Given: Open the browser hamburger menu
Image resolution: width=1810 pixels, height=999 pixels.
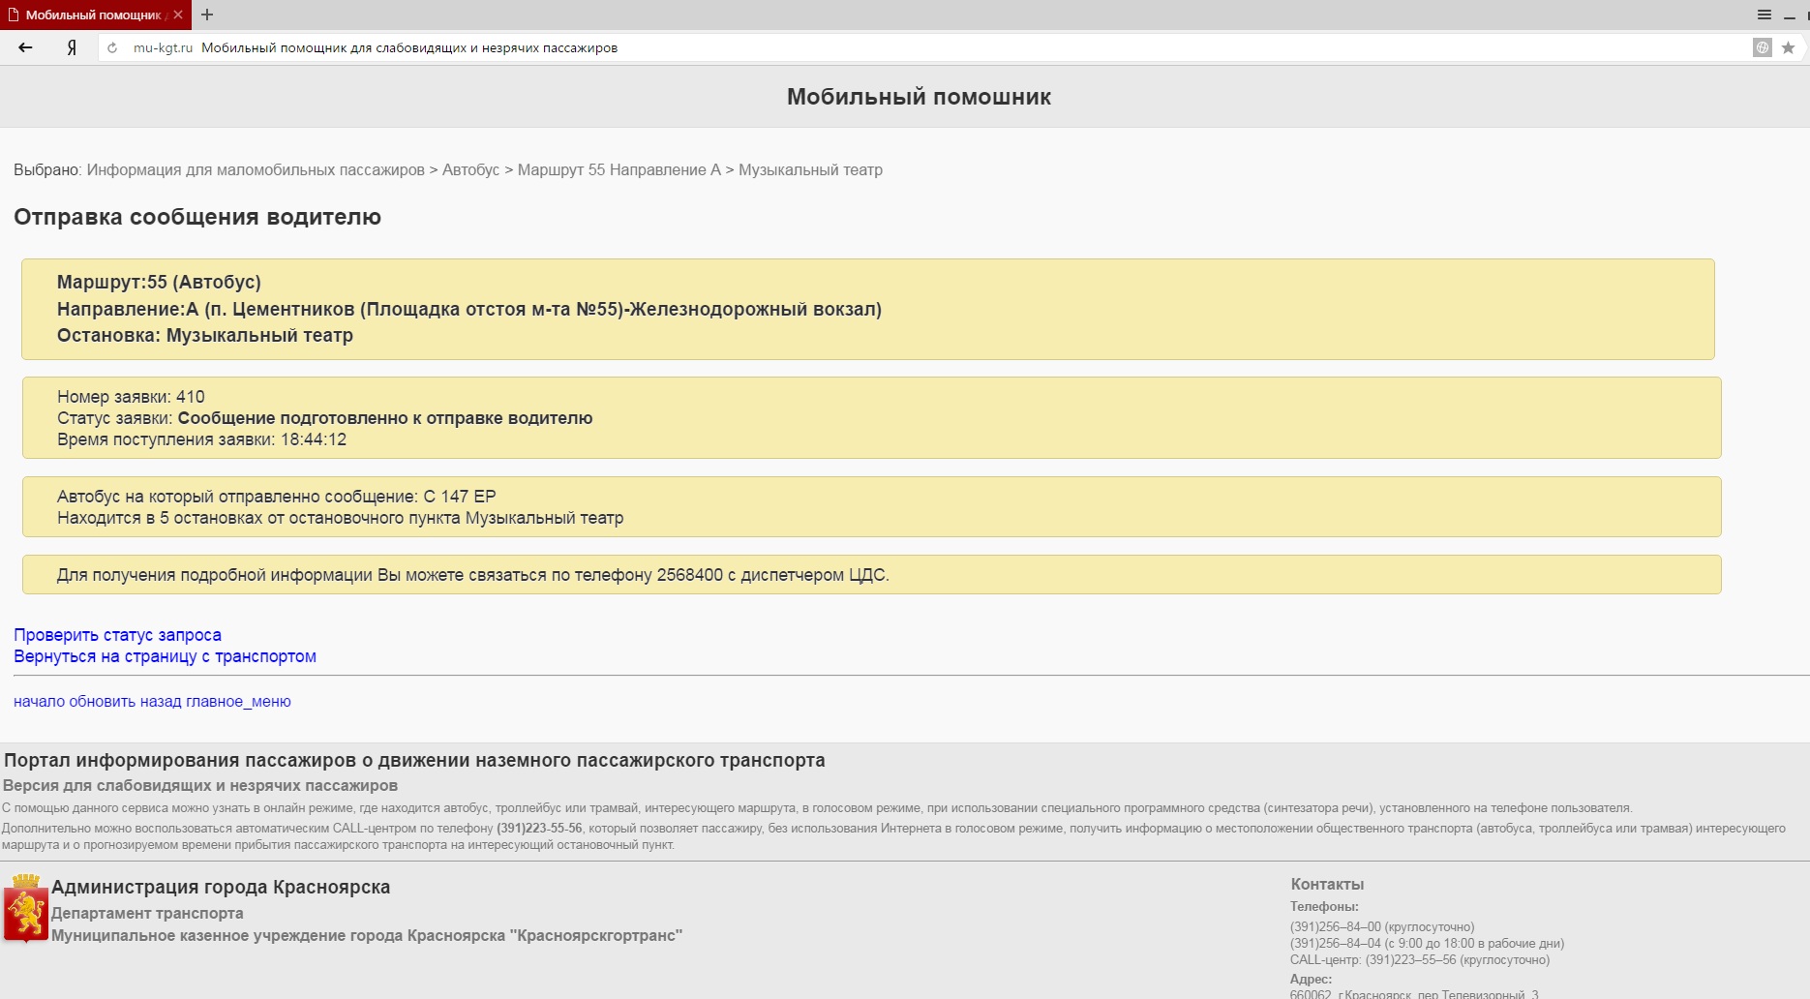Looking at the screenshot, I should 1765,15.
